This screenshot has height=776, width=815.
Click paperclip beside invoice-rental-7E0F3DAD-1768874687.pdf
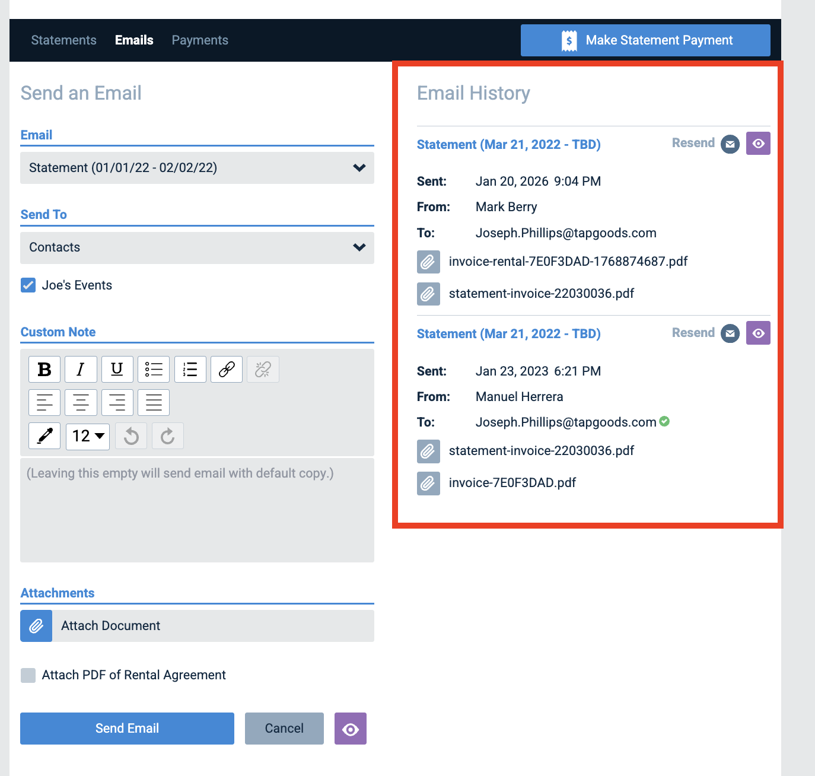click(428, 262)
